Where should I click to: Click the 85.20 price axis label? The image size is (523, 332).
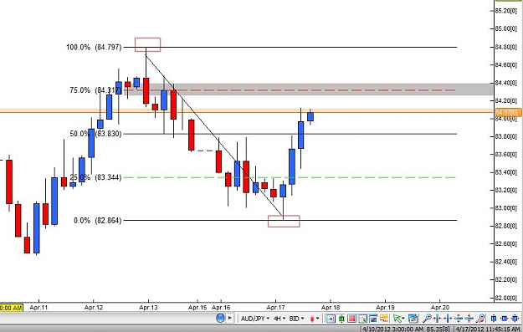[x=506, y=11]
